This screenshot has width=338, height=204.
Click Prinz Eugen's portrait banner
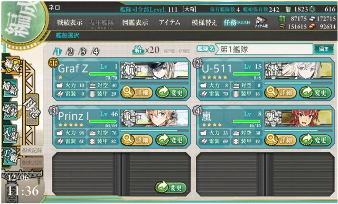pyautogui.click(x=154, y=118)
